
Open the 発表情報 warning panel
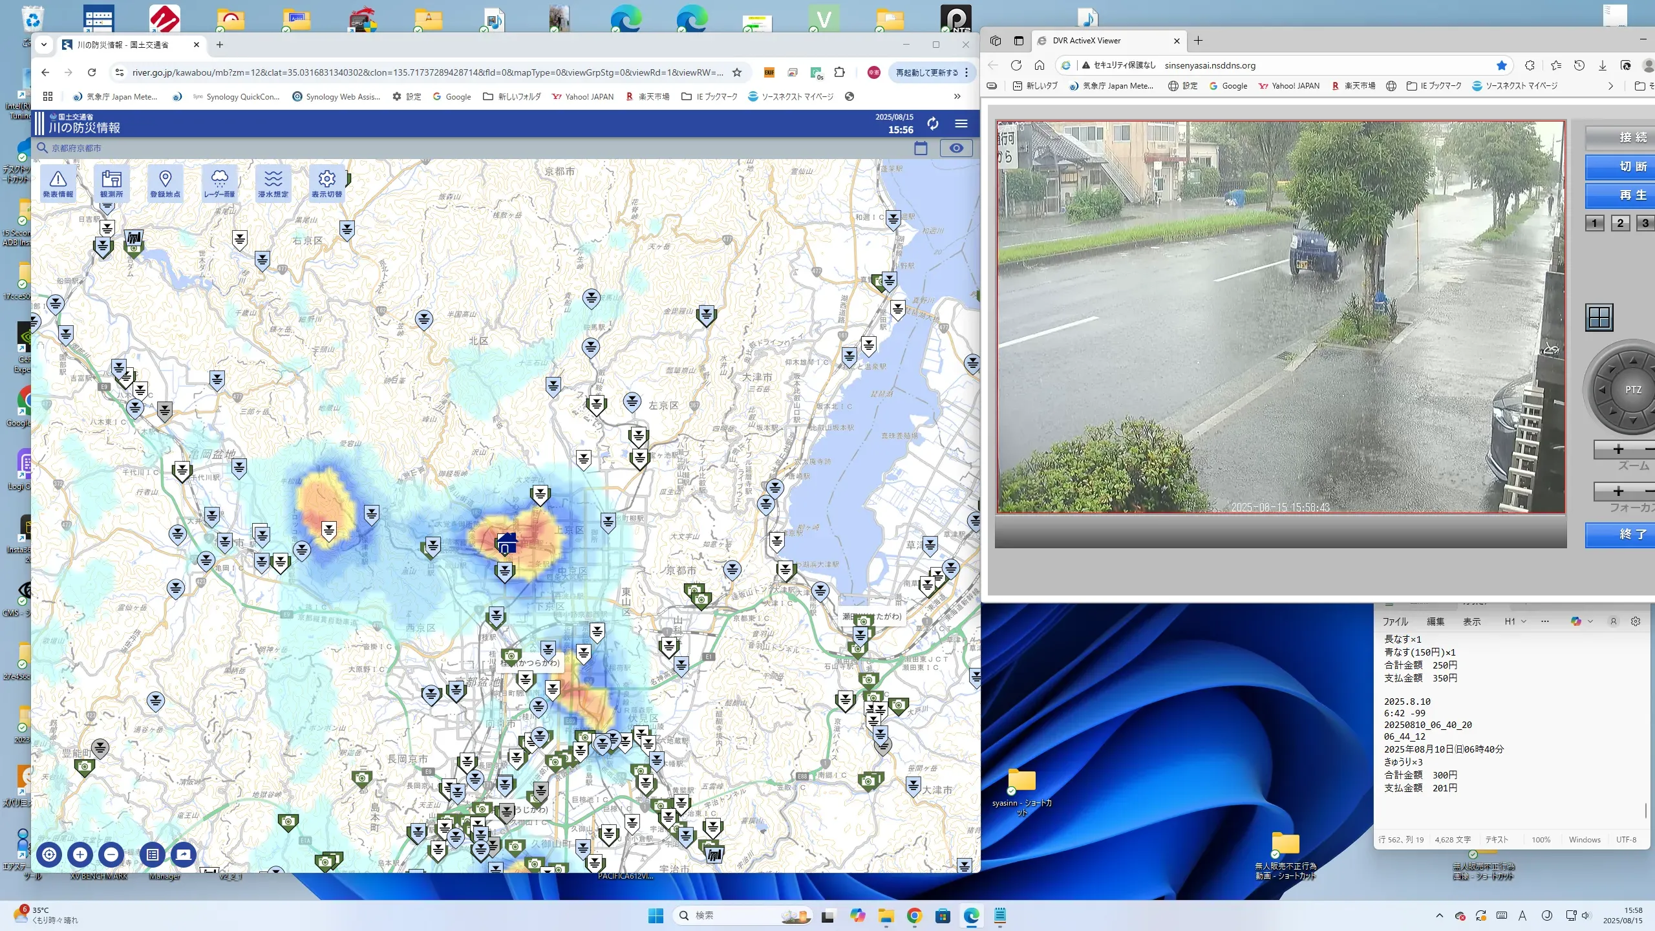tap(58, 184)
